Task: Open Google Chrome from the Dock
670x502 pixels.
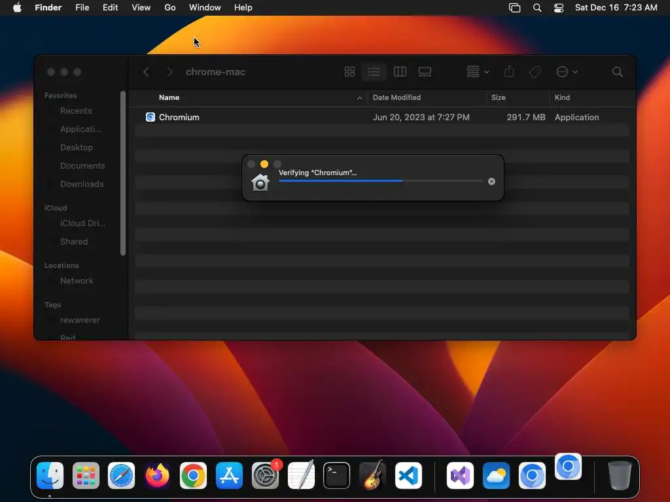Action: [193, 476]
